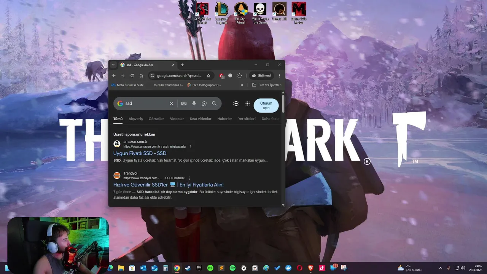
Task: Open Sons Of The Forest desktop shortcut
Action: click(x=202, y=13)
